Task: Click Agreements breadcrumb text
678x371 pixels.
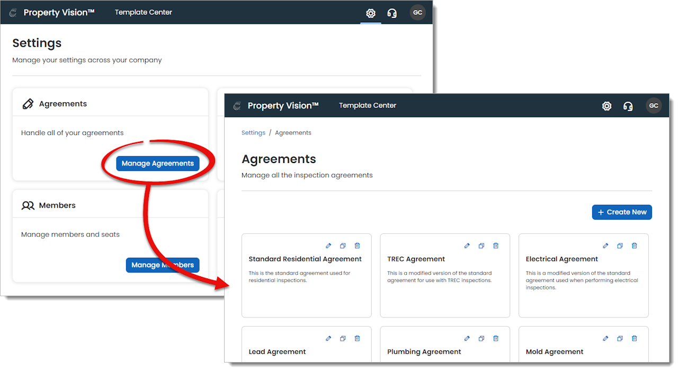Action: point(293,133)
